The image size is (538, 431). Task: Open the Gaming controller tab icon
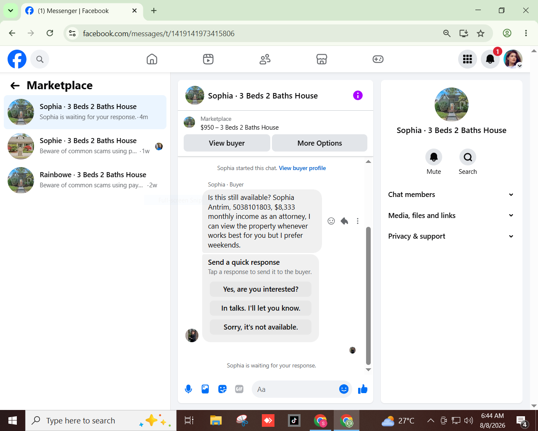tap(378, 59)
